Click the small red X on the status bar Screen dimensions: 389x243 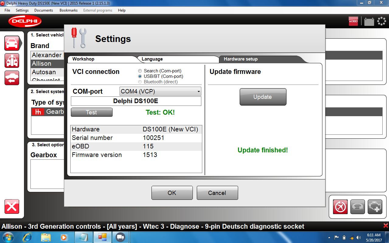click(x=386, y=226)
